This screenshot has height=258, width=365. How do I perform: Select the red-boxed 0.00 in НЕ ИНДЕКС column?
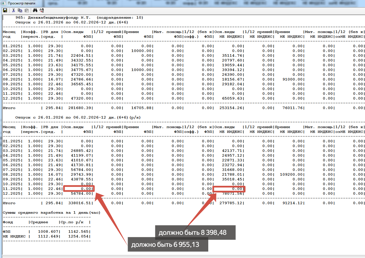coord(229,189)
